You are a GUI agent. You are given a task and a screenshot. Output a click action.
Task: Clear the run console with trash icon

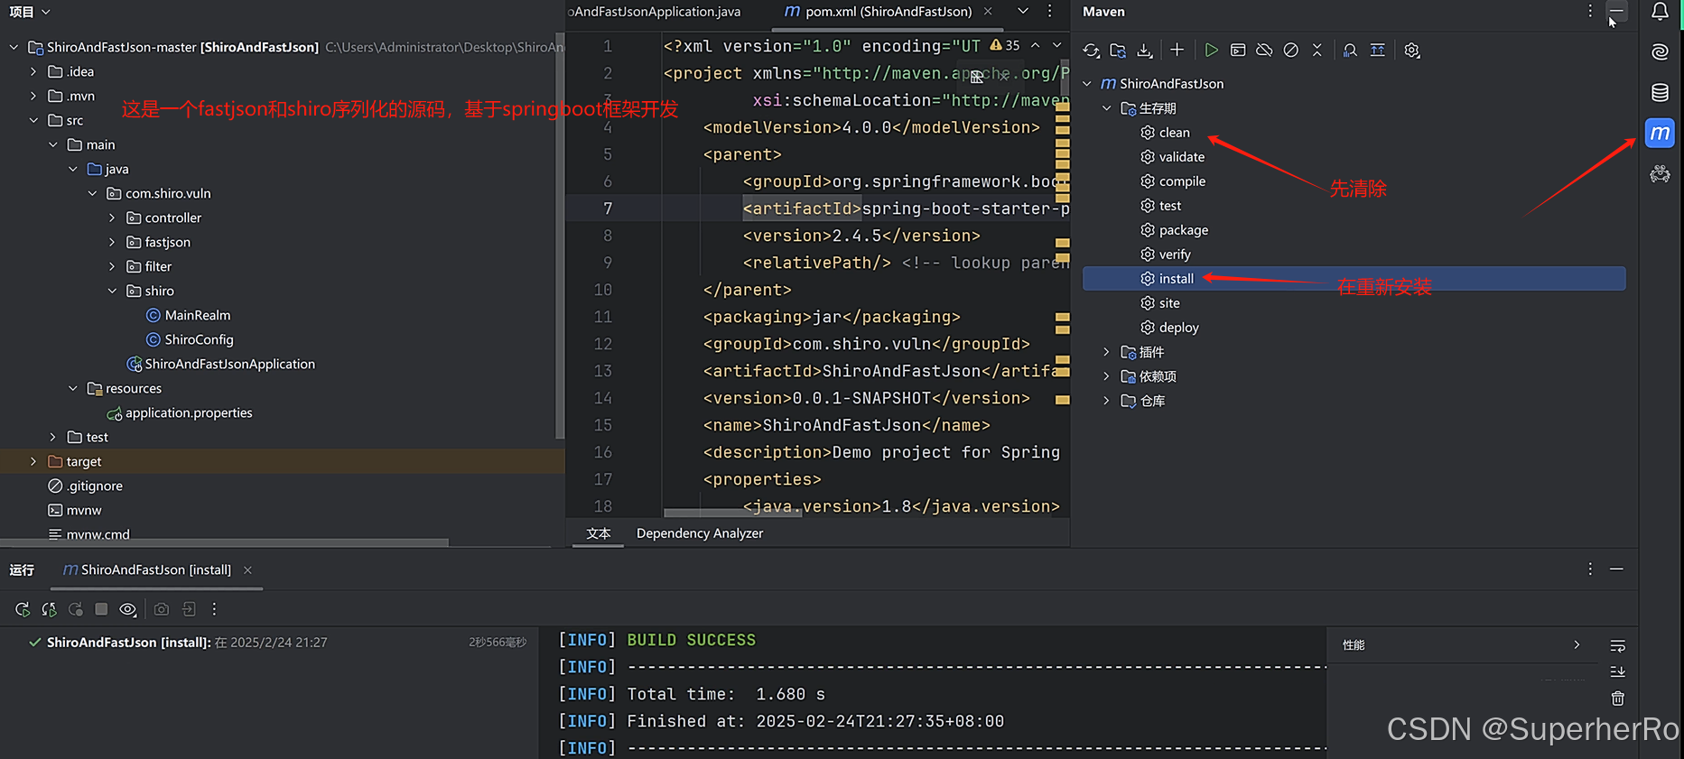click(1617, 698)
